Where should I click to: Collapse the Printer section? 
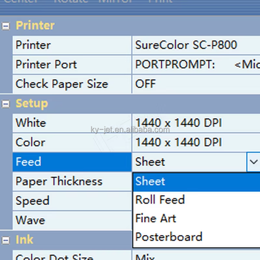pyautogui.click(x=6, y=26)
